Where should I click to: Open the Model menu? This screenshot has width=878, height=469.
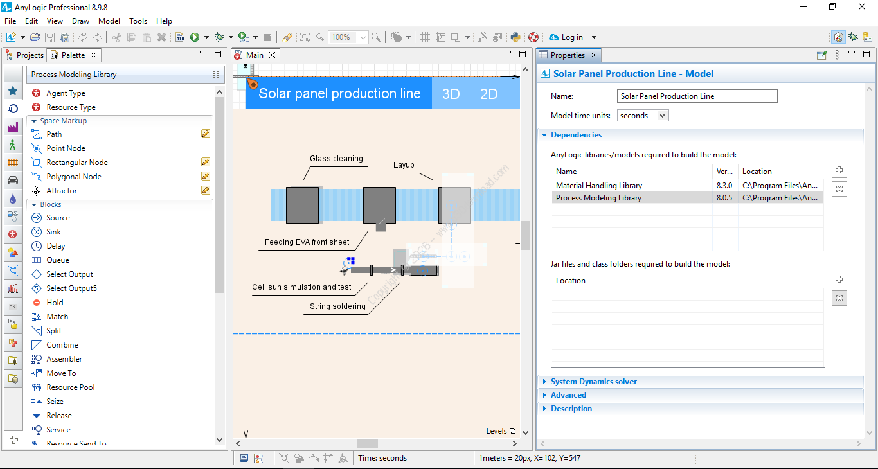pyautogui.click(x=109, y=21)
